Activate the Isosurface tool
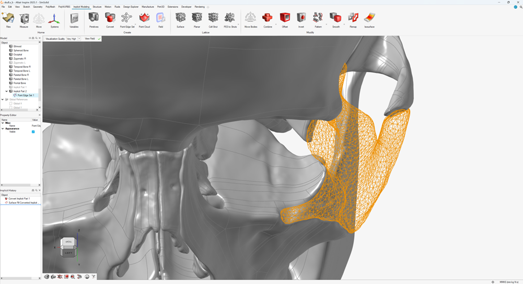This screenshot has height=284, width=523. point(369,19)
